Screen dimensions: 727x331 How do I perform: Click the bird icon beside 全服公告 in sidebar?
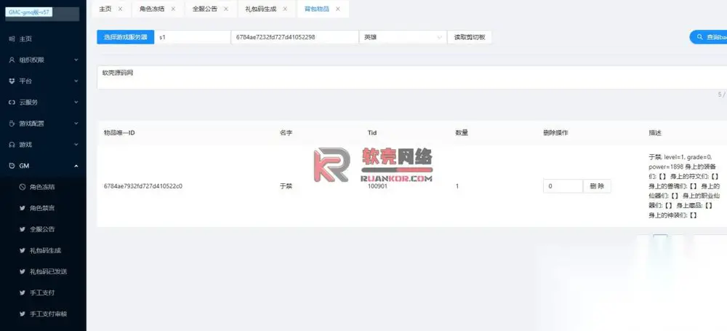[x=23, y=229]
